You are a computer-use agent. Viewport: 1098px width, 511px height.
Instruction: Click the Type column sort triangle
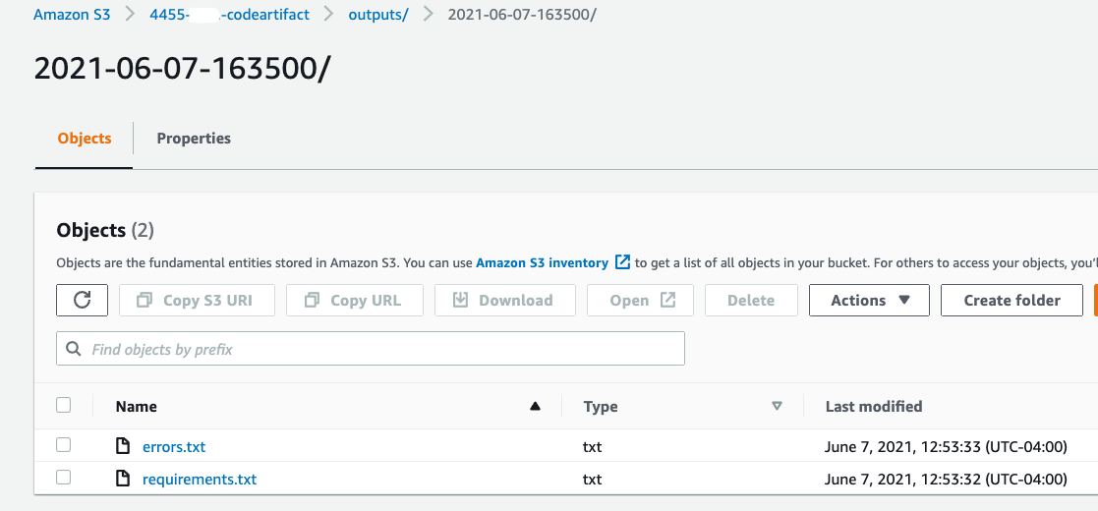pyautogui.click(x=777, y=406)
